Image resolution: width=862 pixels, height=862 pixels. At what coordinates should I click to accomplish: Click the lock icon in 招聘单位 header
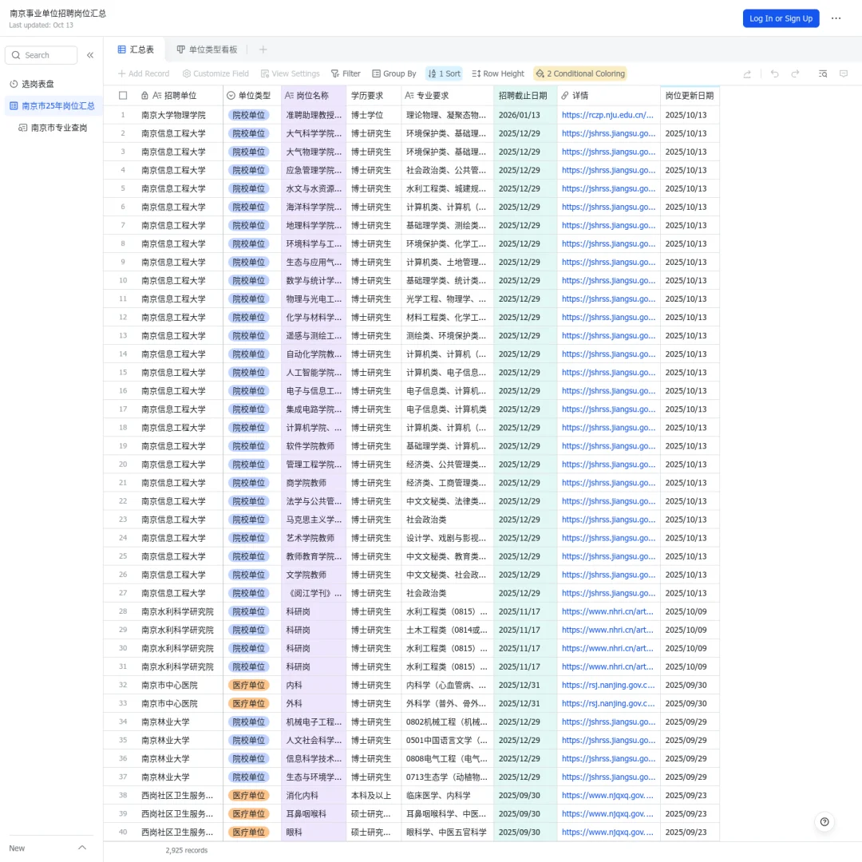click(x=144, y=96)
